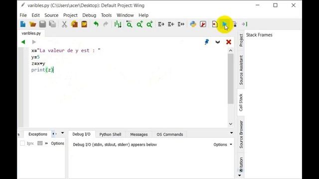
Task: Click the Save floppy disk icon
Action: coord(42,24)
